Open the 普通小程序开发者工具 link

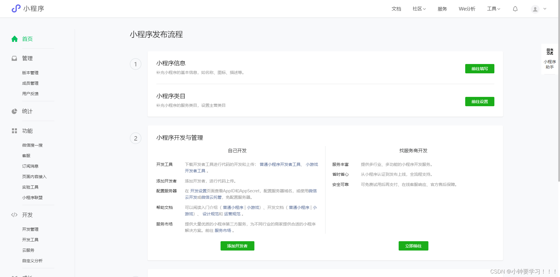[280, 164]
